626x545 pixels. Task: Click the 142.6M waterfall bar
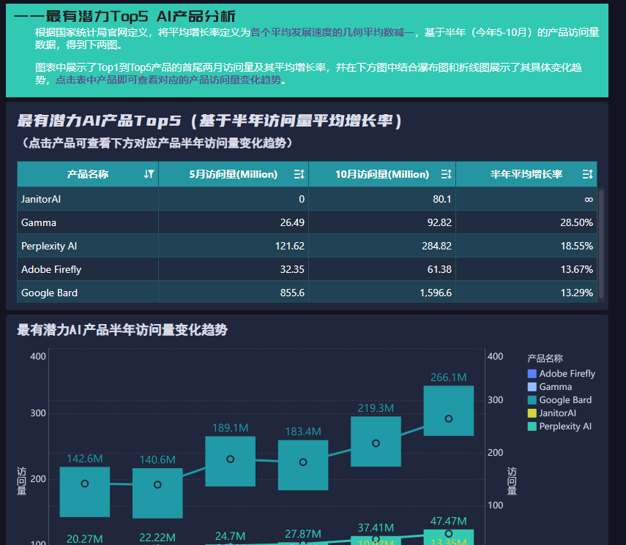coord(85,492)
